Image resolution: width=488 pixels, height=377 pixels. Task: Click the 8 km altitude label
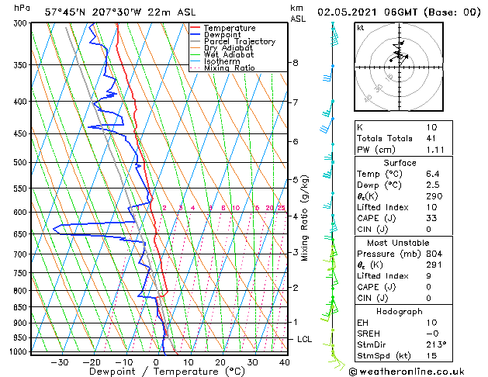pos(296,63)
